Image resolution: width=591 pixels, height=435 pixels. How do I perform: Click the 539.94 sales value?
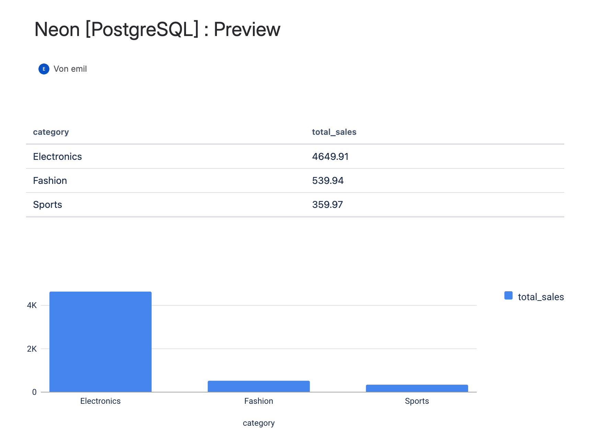coord(328,181)
